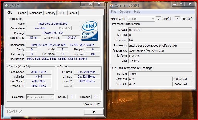Click the CPUID 0x10676 field in Core Temp

click(x=160, y=30)
